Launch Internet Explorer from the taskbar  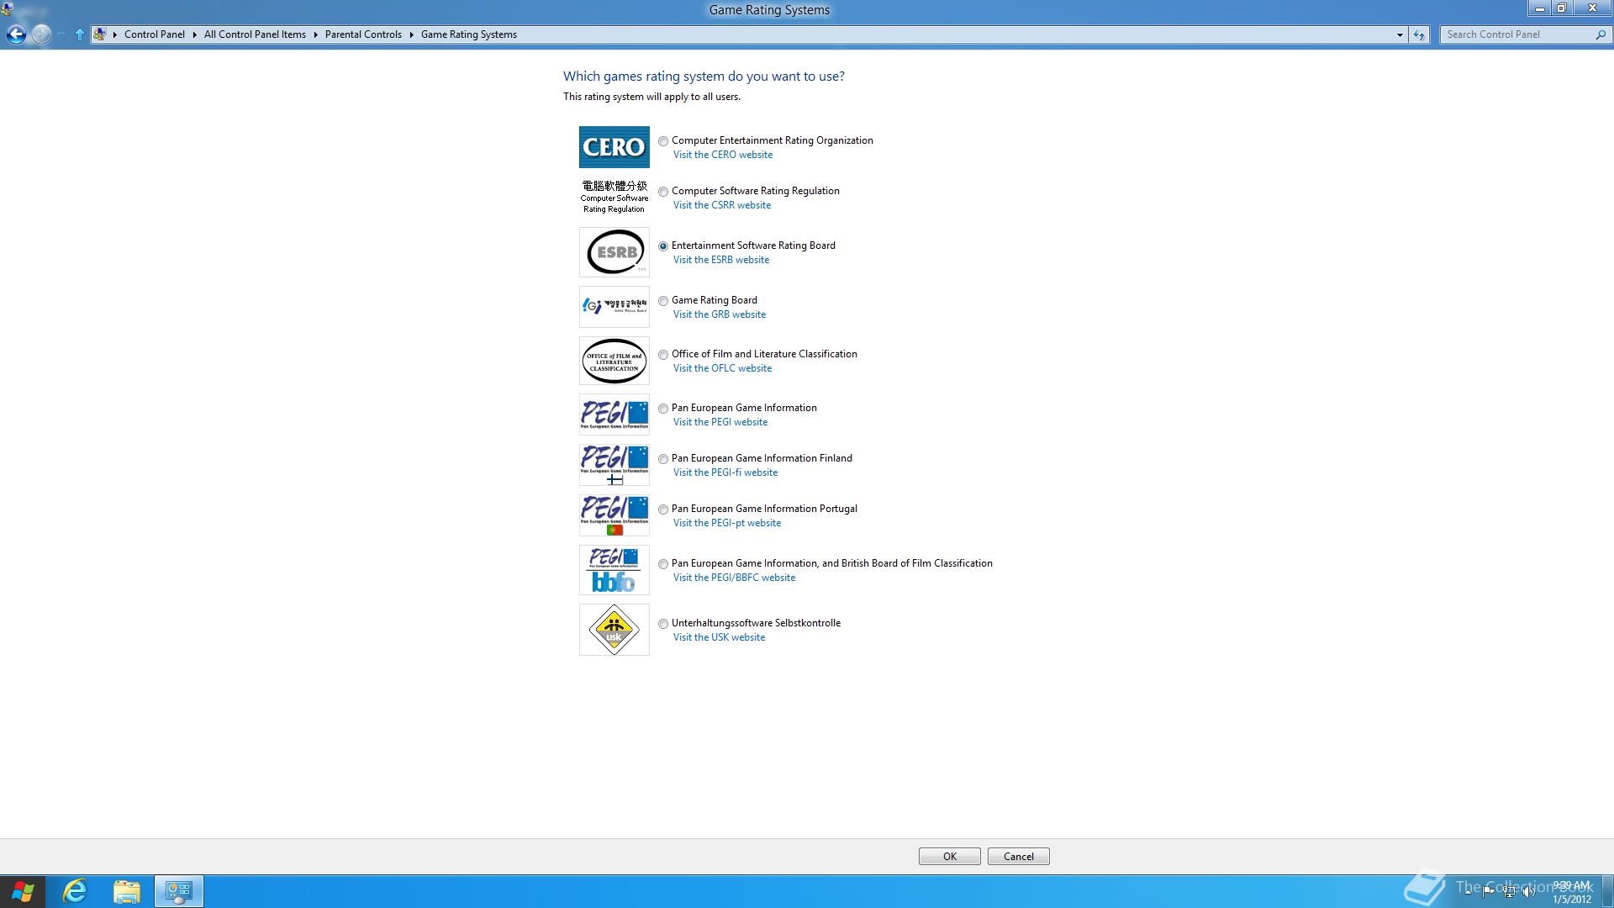pos(75,891)
